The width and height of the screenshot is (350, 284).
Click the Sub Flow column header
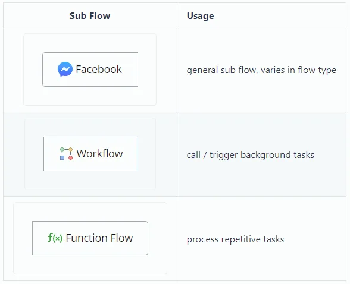(90, 16)
